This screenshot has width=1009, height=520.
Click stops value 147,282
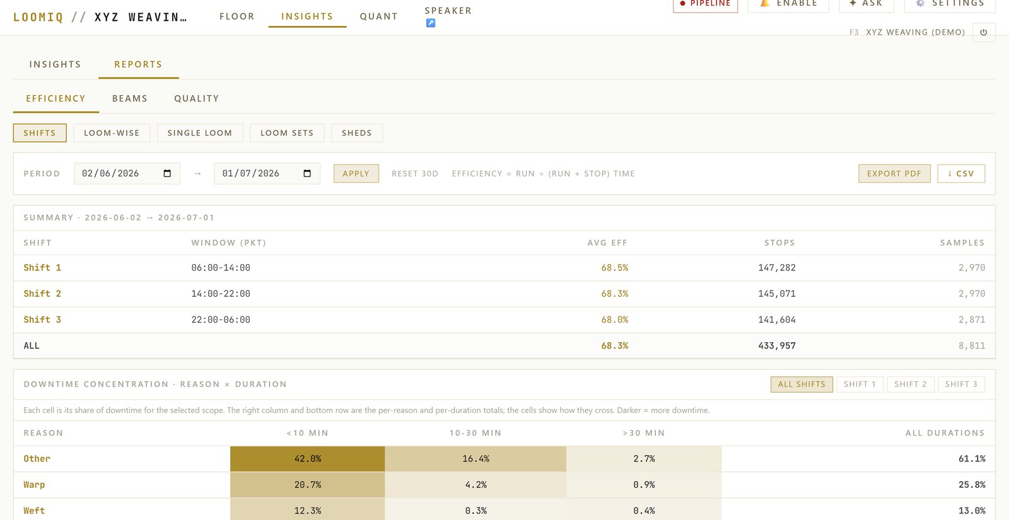pyautogui.click(x=777, y=268)
